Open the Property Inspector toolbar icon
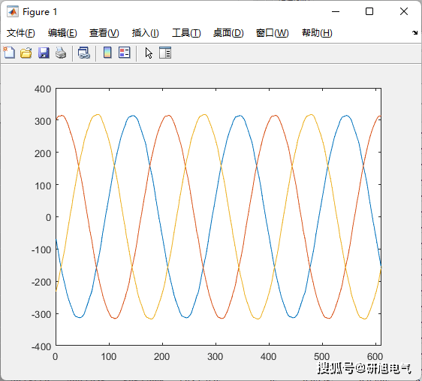422x381 pixels. pyautogui.click(x=165, y=53)
